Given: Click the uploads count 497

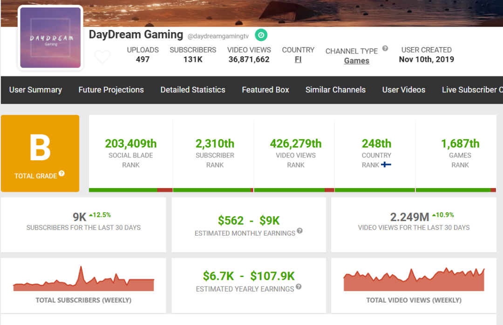Looking at the screenshot, I should click(143, 59).
